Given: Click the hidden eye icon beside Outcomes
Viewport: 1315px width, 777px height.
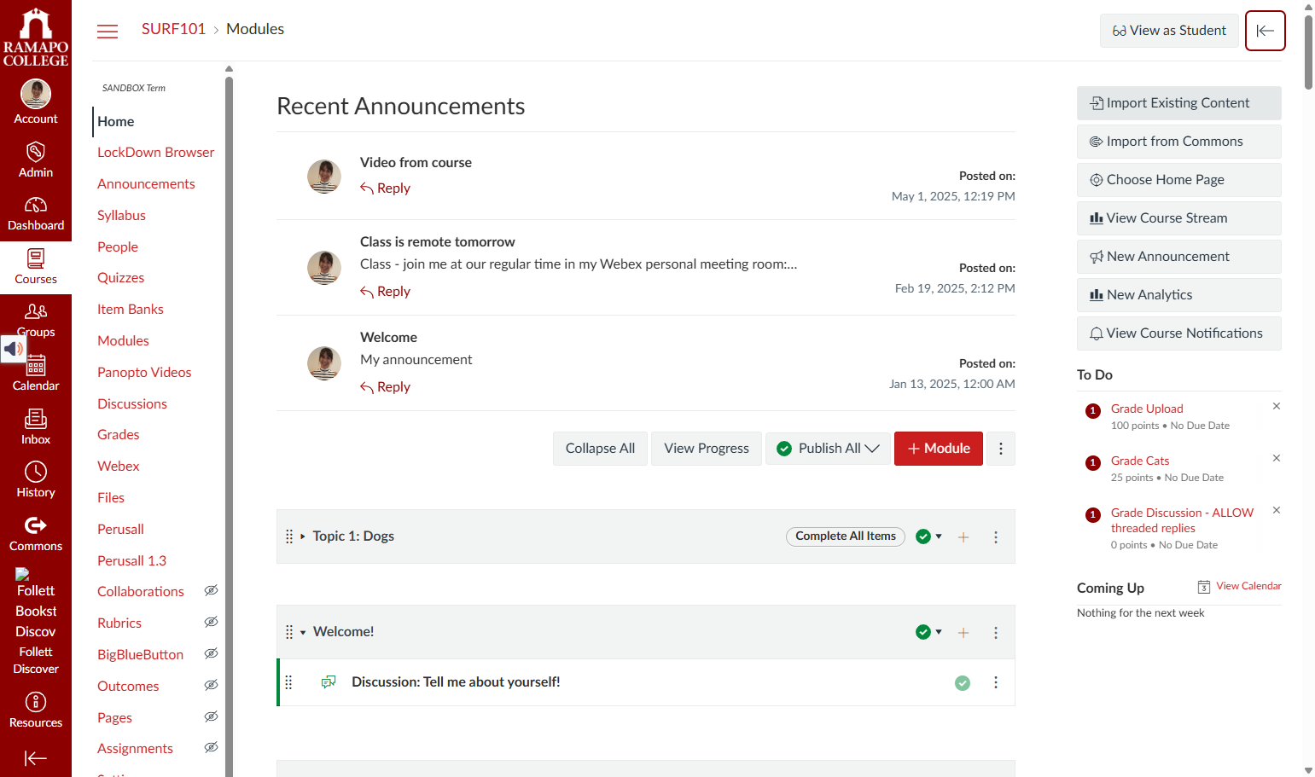Looking at the screenshot, I should [211, 685].
